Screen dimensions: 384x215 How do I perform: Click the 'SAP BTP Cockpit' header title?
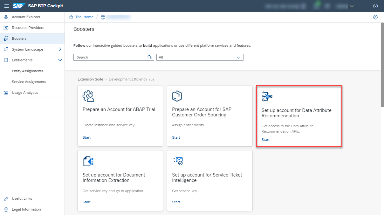[x=46, y=6]
